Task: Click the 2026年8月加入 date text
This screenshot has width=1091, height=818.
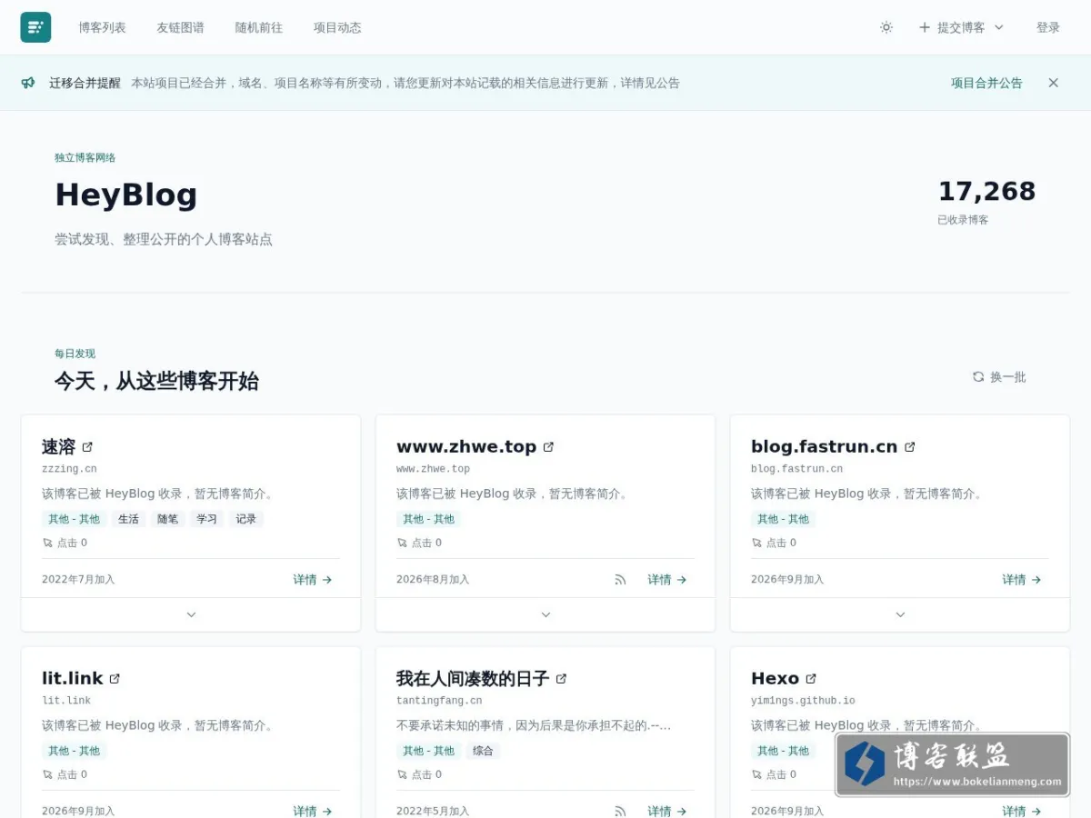Action: [x=433, y=580]
